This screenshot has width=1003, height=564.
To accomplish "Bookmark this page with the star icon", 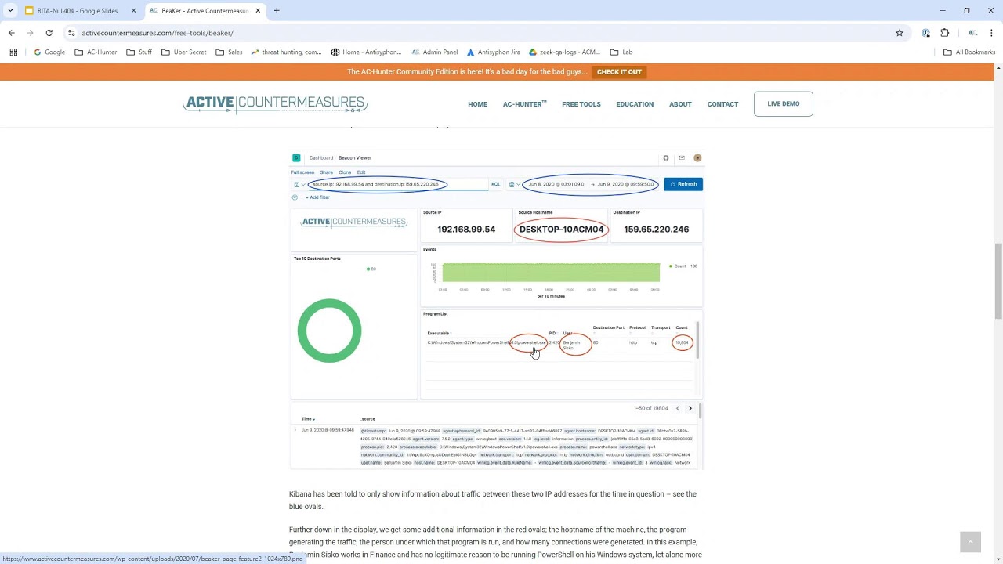I will pos(900,33).
